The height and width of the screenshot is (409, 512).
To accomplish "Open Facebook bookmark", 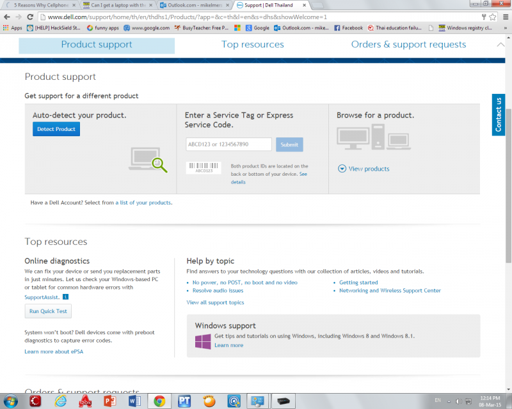I will [348, 28].
